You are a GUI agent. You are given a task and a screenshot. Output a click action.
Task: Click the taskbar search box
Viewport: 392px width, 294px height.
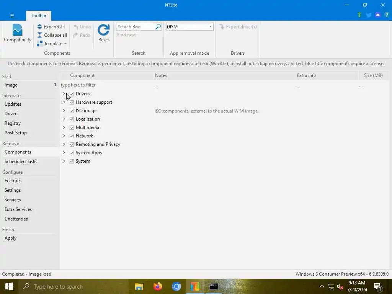pyautogui.click(x=73, y=286)
